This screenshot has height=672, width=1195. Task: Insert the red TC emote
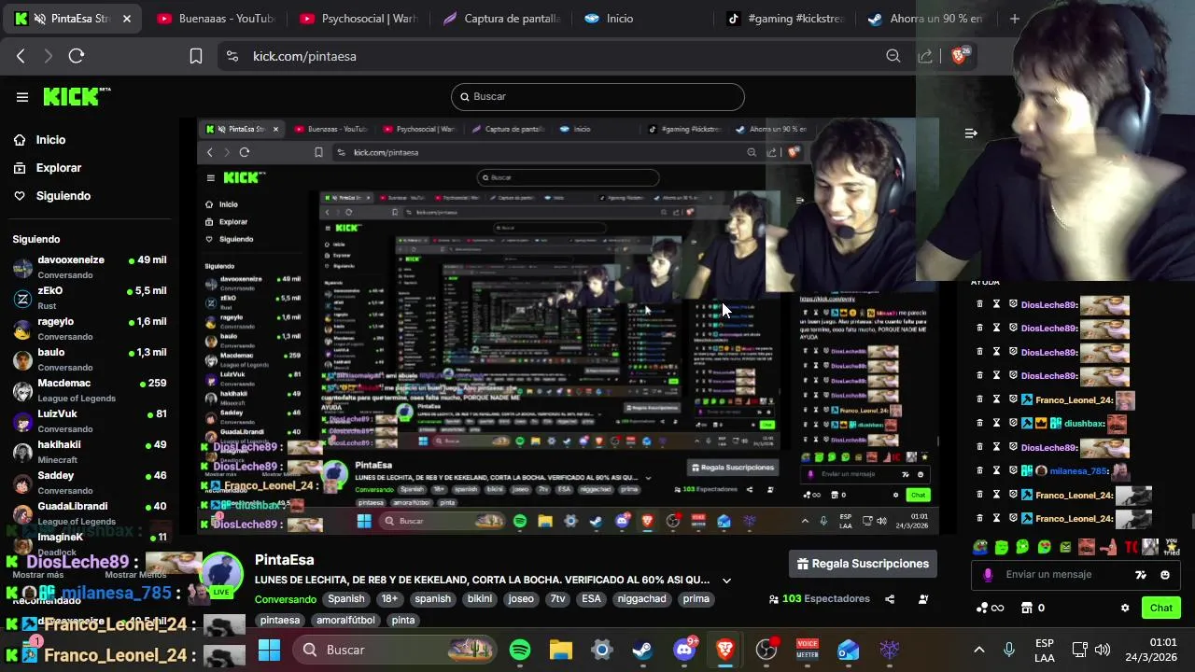coord(1131,547)
